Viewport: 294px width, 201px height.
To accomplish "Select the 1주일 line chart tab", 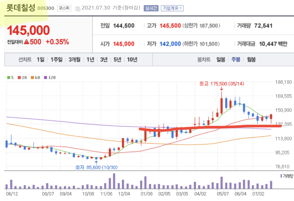I will coord(57,60).
